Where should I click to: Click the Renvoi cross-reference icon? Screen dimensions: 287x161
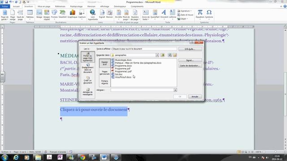pos(109,14)
